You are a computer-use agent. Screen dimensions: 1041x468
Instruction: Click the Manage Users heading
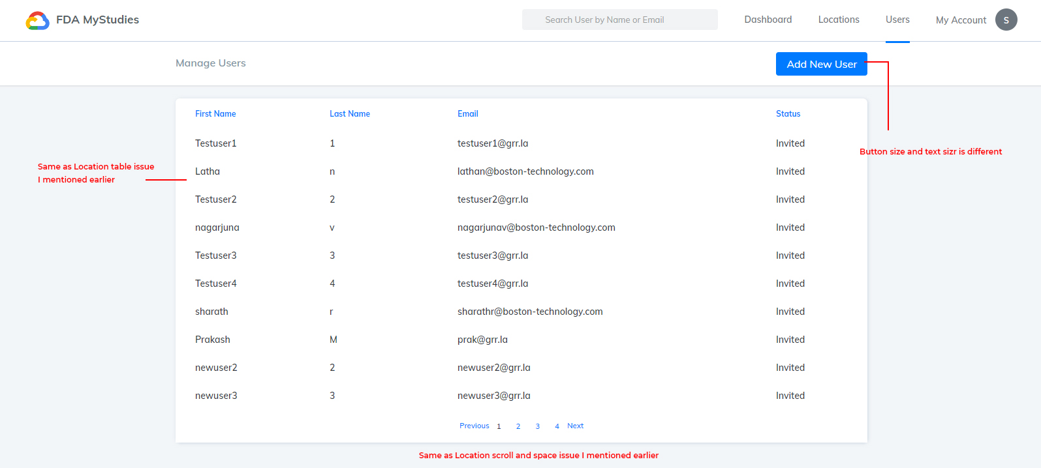click(211, 63)
